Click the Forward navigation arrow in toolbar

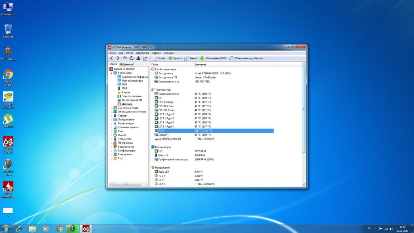118,58
